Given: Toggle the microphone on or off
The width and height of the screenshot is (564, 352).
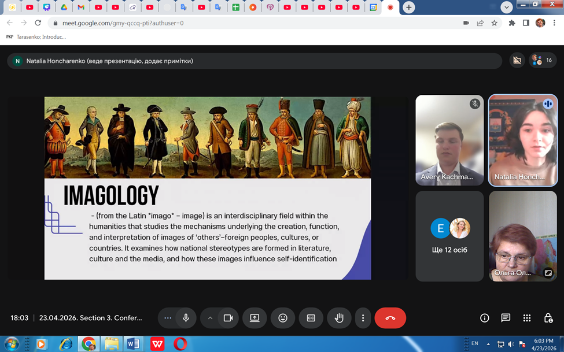Looking at the screenshot, I should tap(186, 318).
